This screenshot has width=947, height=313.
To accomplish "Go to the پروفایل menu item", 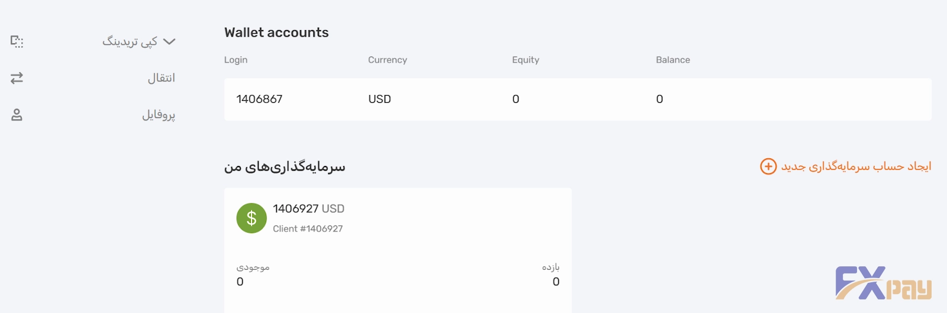I will pos(159,115).
